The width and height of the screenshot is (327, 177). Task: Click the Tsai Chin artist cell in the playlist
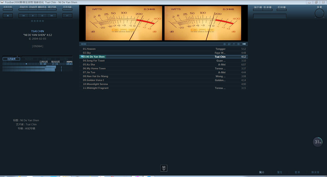220,57
